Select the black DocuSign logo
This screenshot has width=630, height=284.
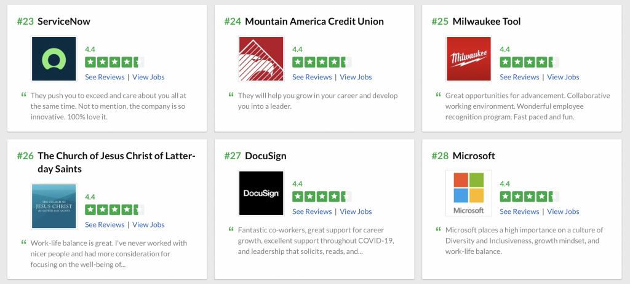click(x=261, y=193)
